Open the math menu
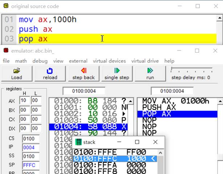 coord(21,61)
